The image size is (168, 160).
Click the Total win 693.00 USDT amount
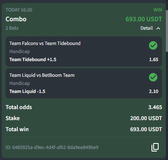coord(146,129)
